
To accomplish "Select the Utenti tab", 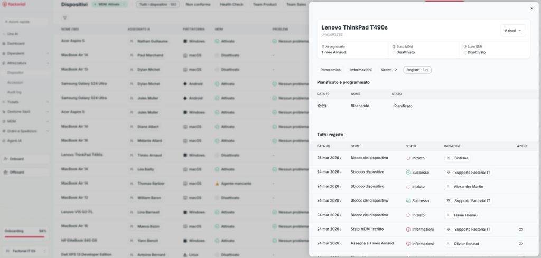I will click(388, 70).
